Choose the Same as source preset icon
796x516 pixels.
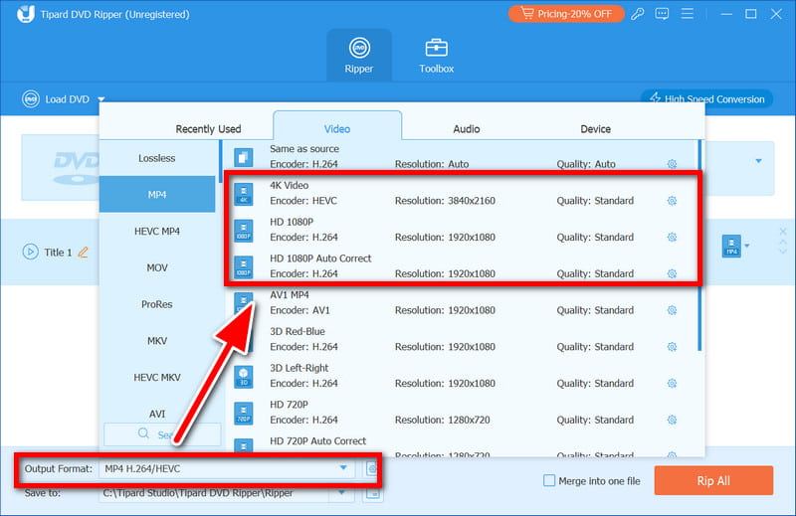tap(244, 157)
